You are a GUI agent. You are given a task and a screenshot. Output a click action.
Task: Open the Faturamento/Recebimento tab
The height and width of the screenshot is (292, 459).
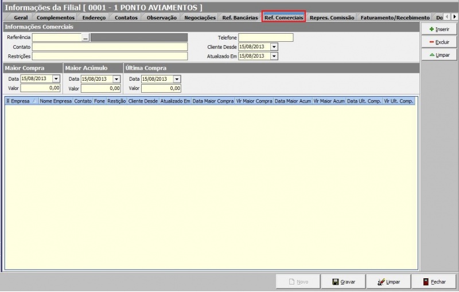[395, 18]
